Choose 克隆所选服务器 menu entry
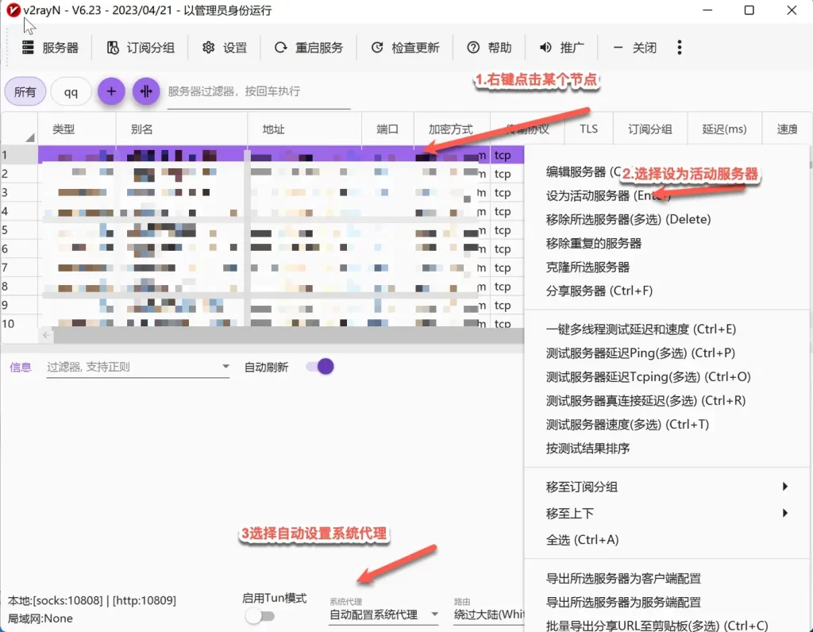Screen dimensions: 813x632 667,267
